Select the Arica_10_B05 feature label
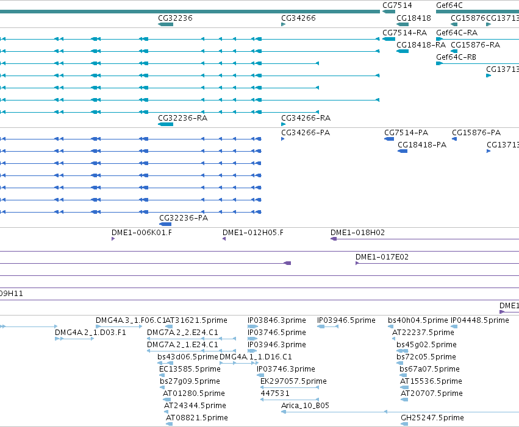Viewport: 519px width, 427px height. click(305, 406)
